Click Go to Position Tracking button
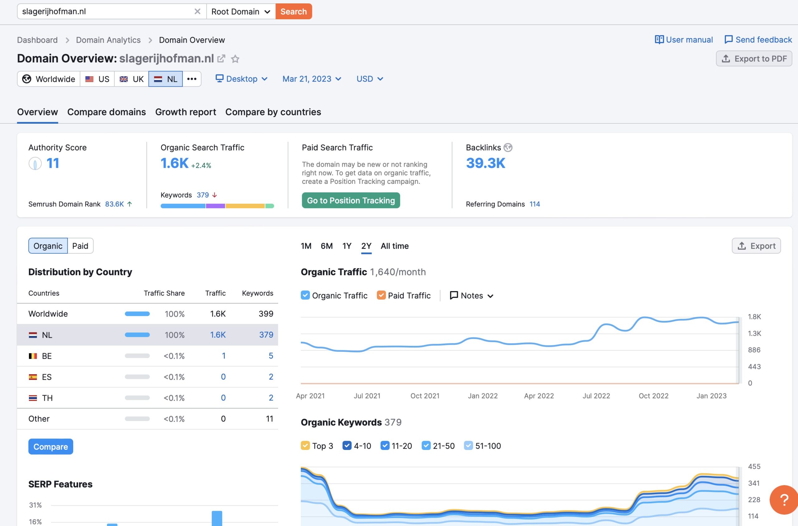The image size is (798, 526). click(351, 200)
